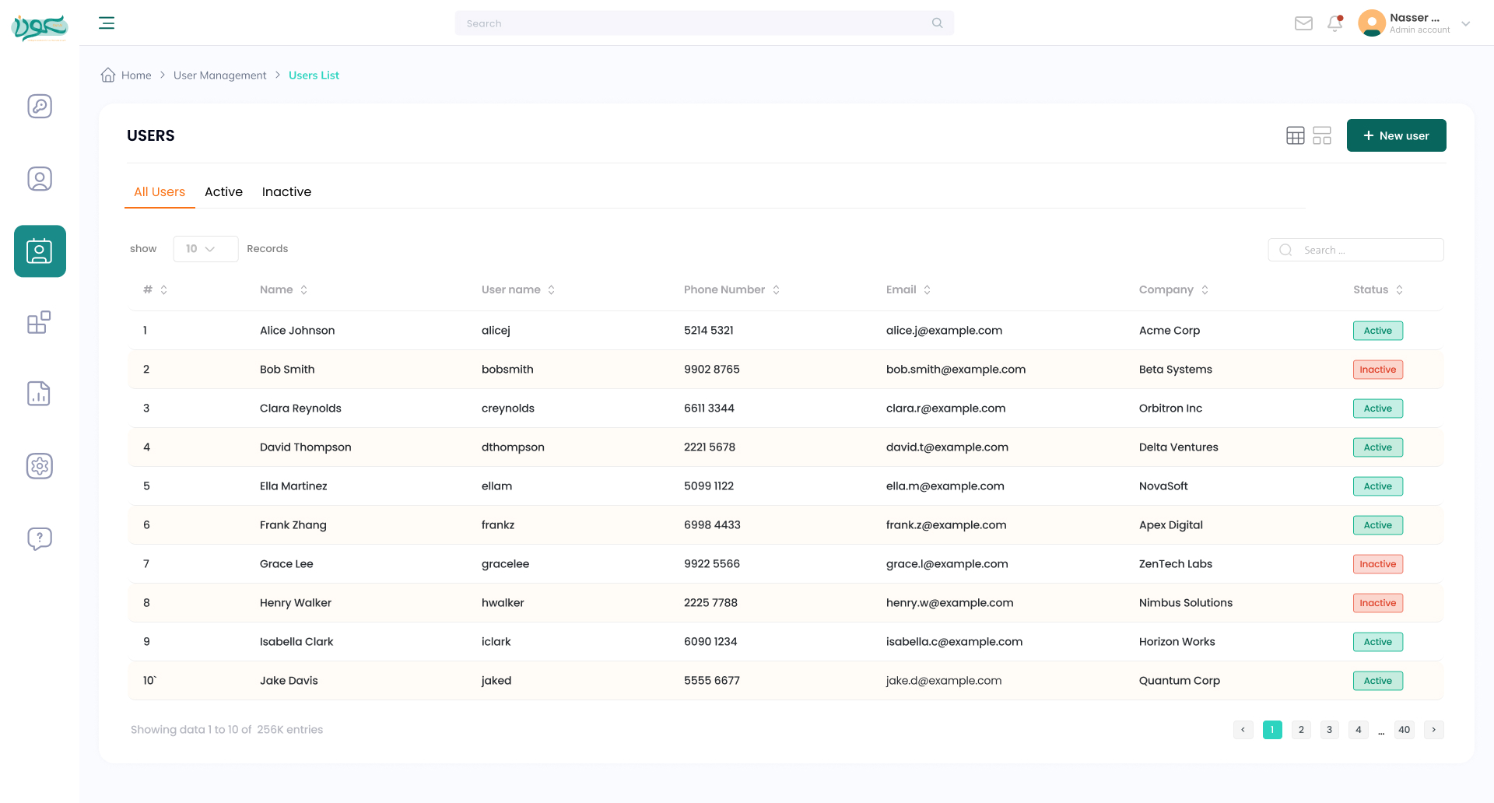This screenshot has width=1494, height=803.
Task: Open the hamburger menu icon
Action: 107,23
